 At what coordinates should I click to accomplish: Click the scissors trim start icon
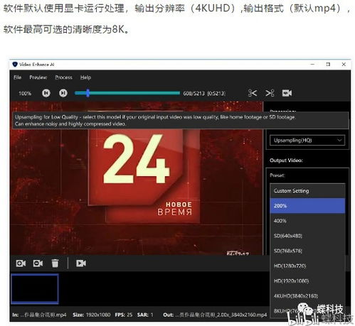coord(253,93)
